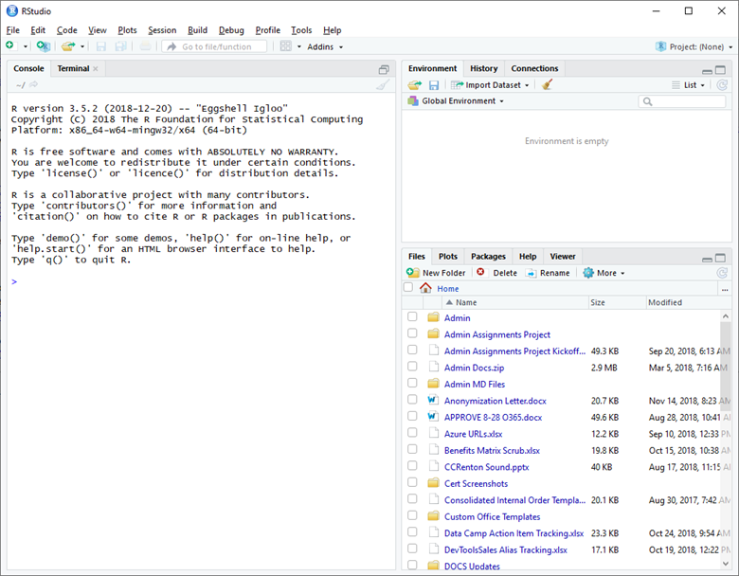Open the More dropdown in Files pane
739x576 pixels.
point(604,273)
